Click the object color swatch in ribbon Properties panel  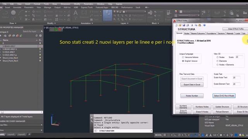(x=181, y=12)
